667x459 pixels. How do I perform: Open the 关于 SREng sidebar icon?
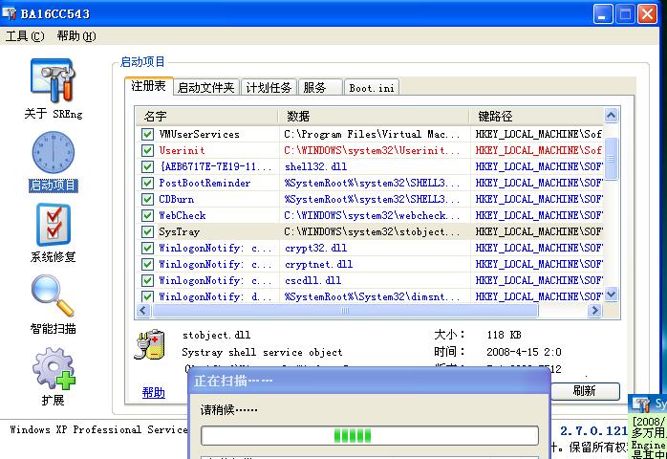(x=53, y=81)
